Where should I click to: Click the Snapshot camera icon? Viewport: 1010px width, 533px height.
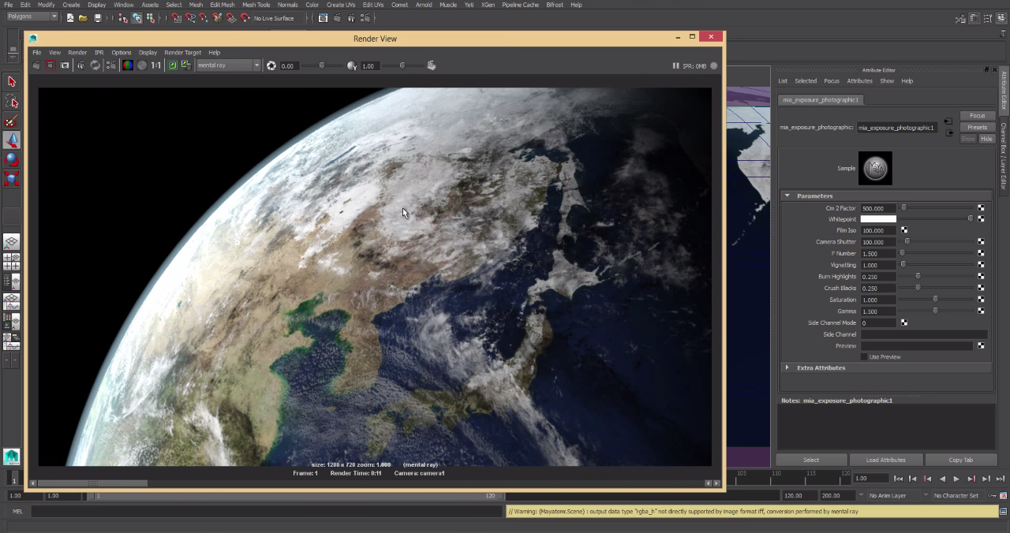point(65,65)
